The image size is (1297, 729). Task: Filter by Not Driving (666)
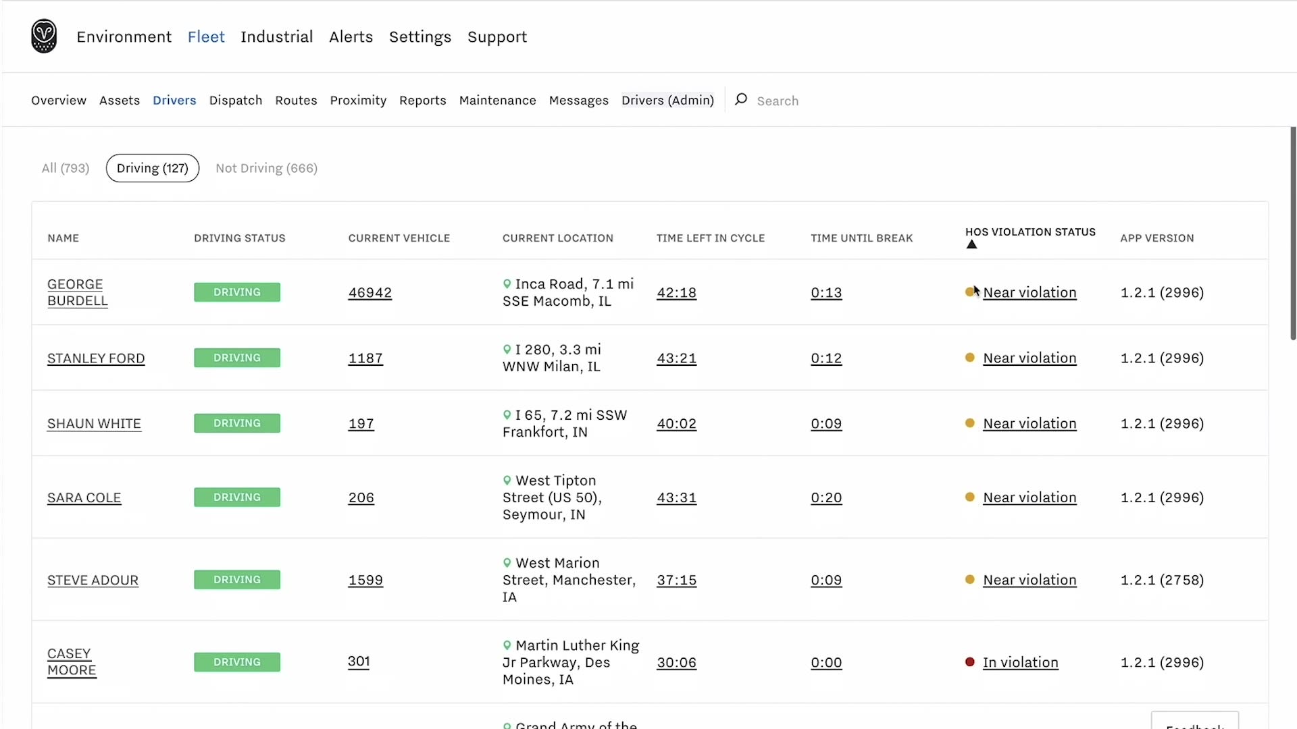coord(267,168)
